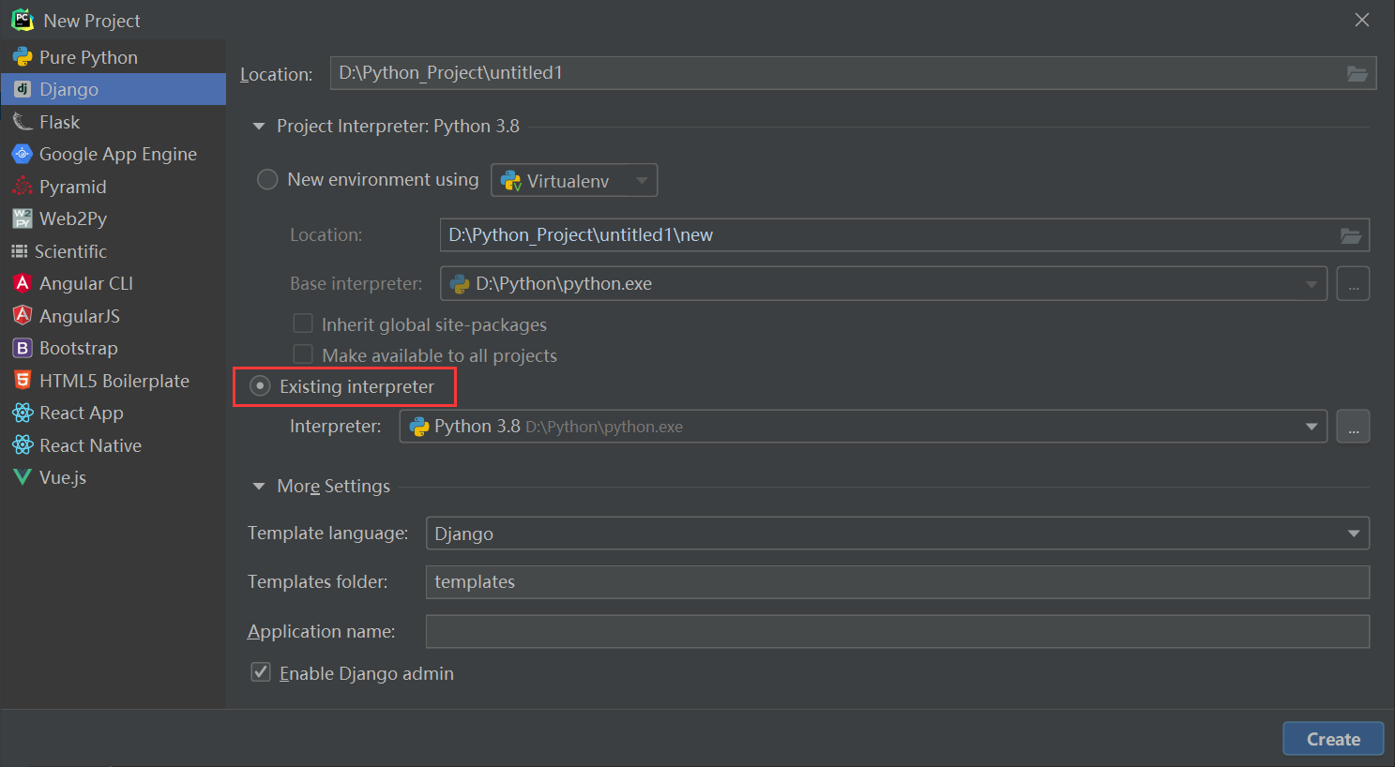Select New environment using radio button
Image resolution: width=1395 pixels, height=767 pixels.
pos(267,179)
